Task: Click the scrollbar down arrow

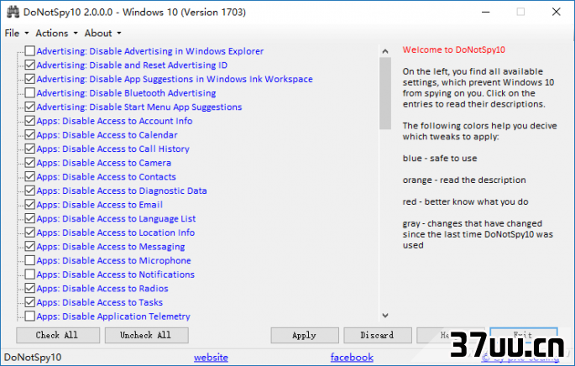Action: tap(385, 316)
